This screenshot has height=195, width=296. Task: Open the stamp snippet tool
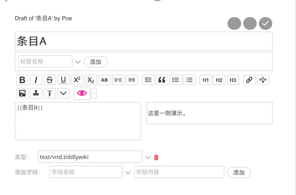coord(36,93)
